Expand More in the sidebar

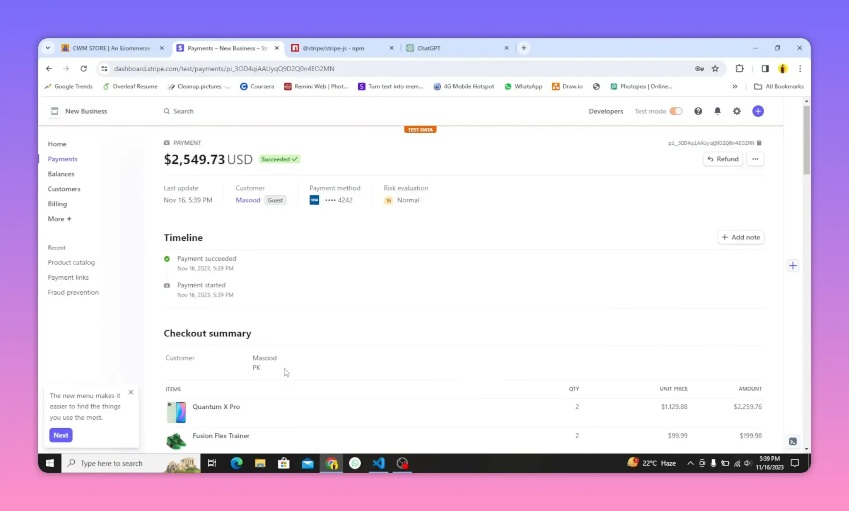(x=59, y=219)
